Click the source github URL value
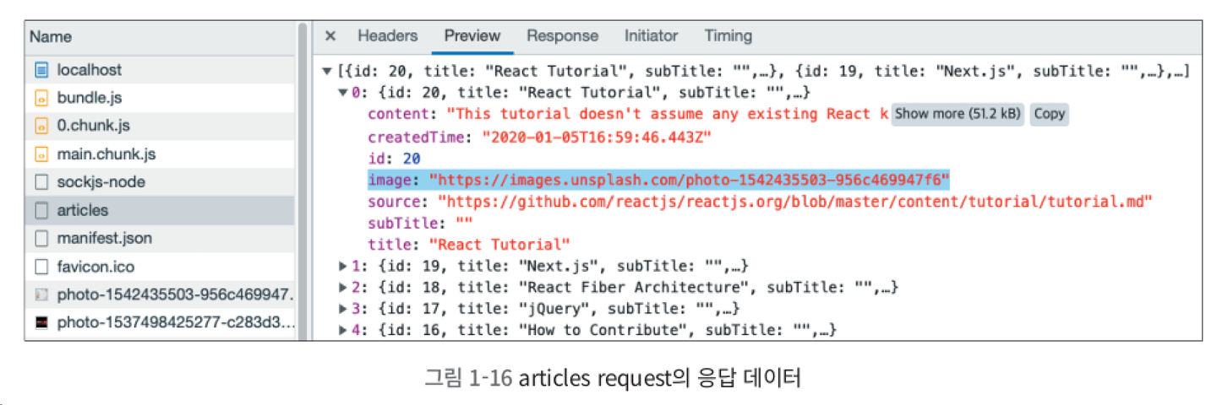Image resolution: width=1217 pixels, height=405 pixels. (x=795, y=202)
